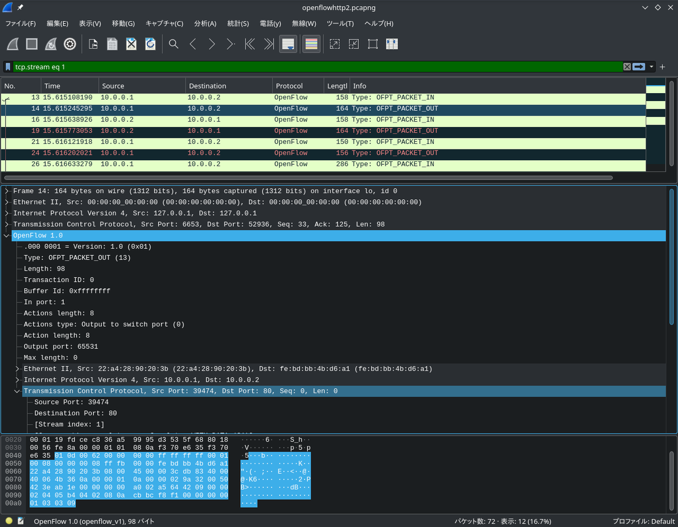Start a new capture with the shark fin icon
This screenshot has height=527, width=678.
pos(12,43)
